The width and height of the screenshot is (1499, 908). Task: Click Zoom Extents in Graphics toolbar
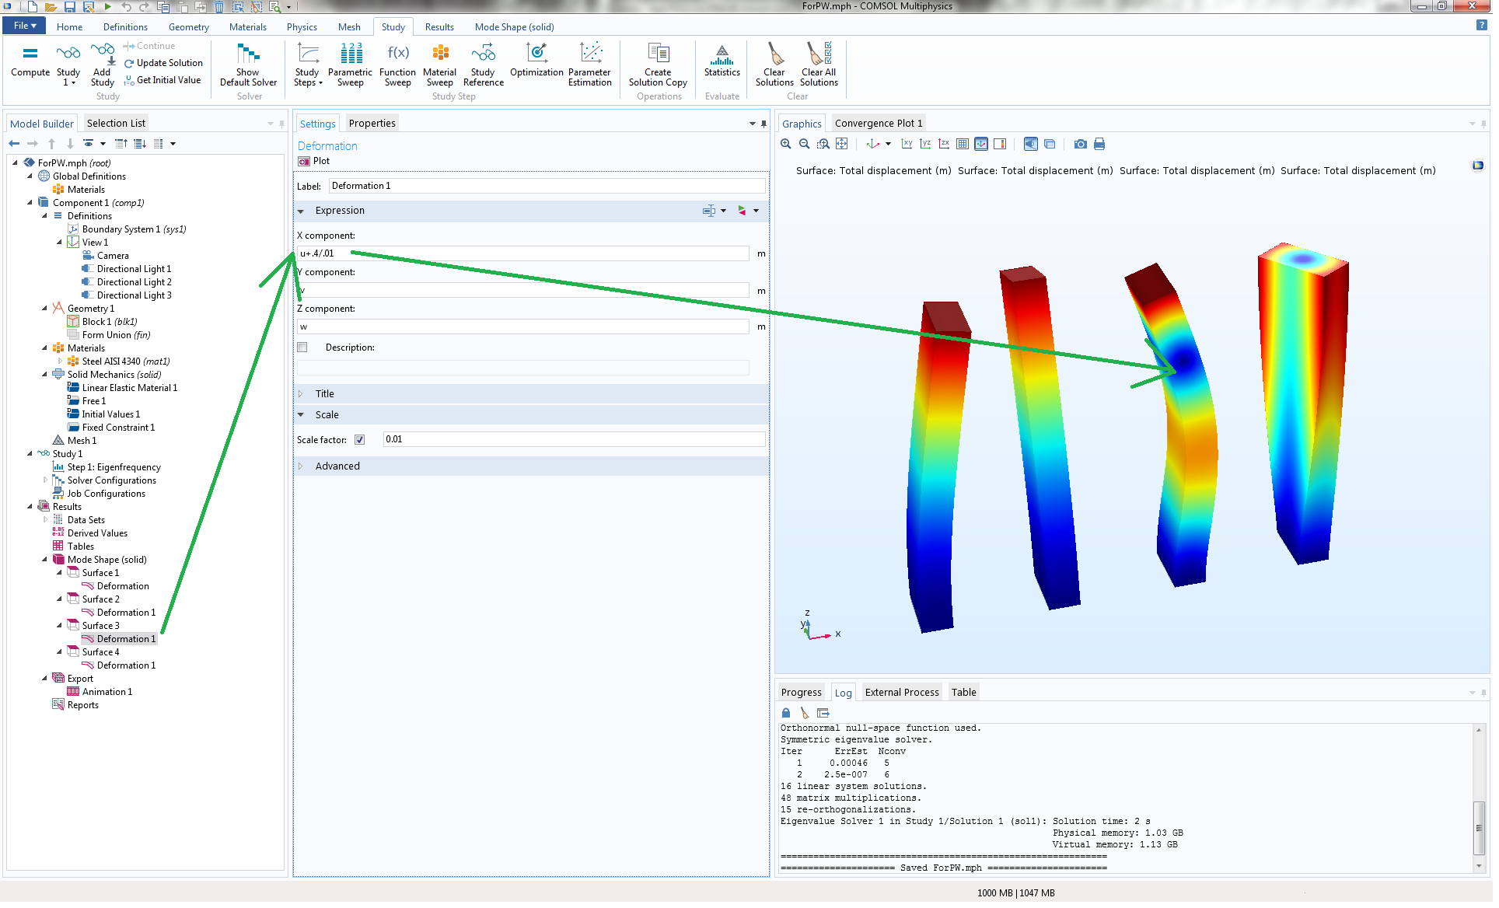click(x=842, y=144)
